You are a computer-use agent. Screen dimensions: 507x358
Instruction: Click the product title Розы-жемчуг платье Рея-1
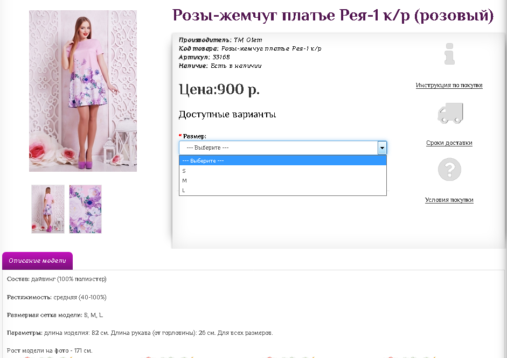[333, 16]
